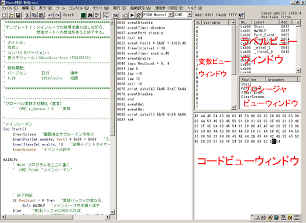Click source editor horizontal scrollbar right arrow
Screen dimensions: 306x223
point(108,217)
